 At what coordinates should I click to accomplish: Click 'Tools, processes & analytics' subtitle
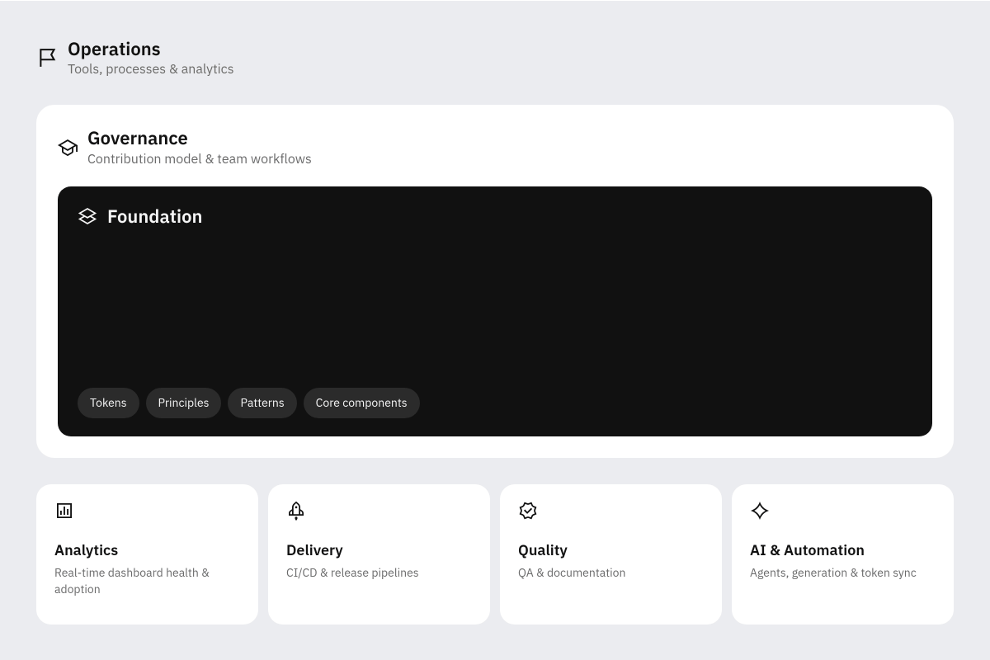point(150,69)
